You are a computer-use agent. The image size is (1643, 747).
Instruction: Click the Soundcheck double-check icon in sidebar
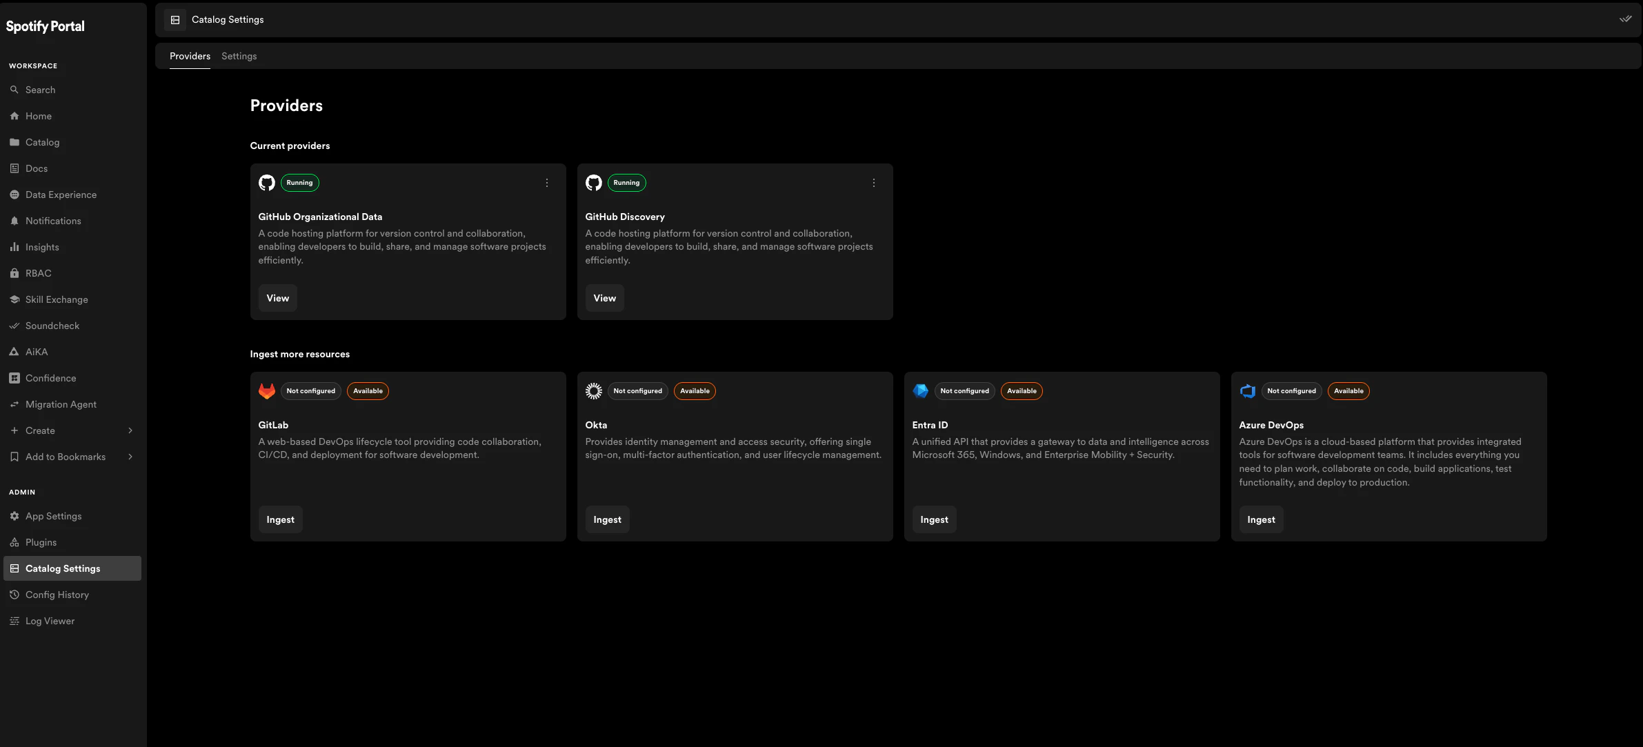tap(14, 326)
